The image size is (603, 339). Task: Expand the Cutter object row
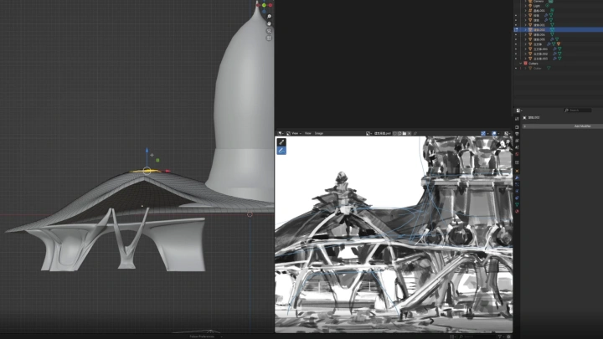525,68
